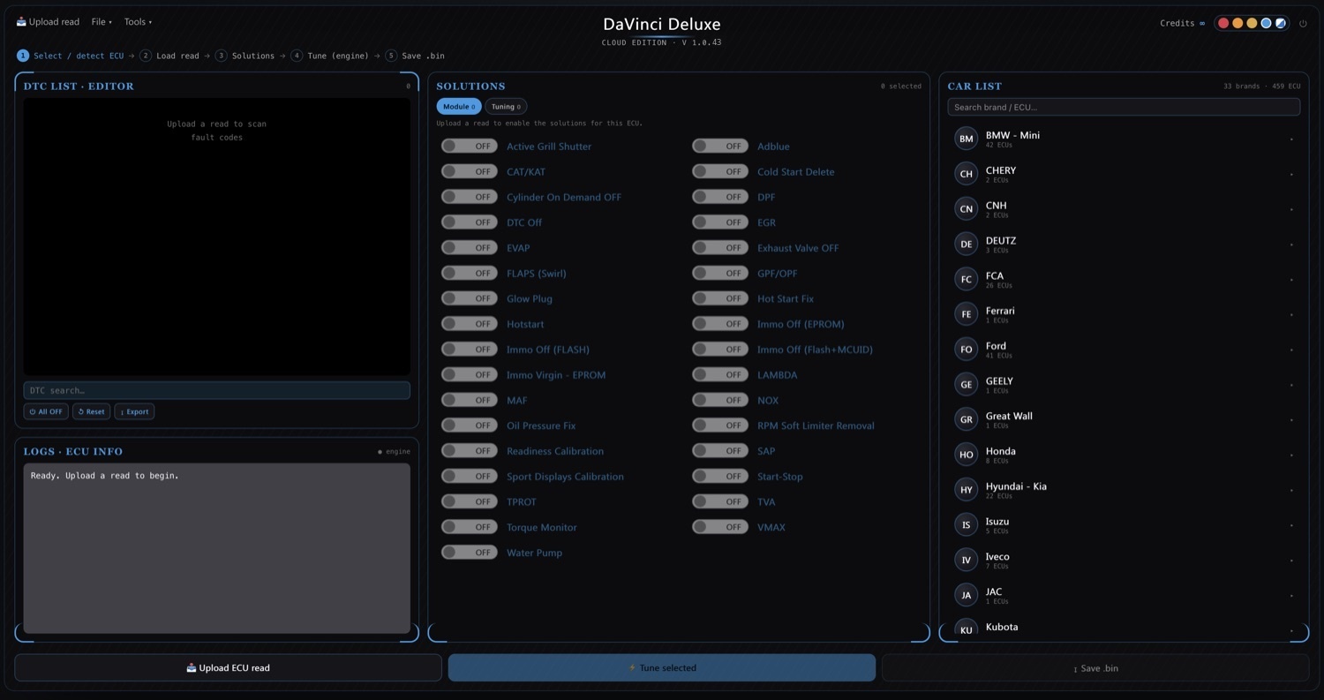Viewport: 1324px width, 700px height.
Task: Expand the Ford row indicator in Car List
Action: tap(1291, 350)
